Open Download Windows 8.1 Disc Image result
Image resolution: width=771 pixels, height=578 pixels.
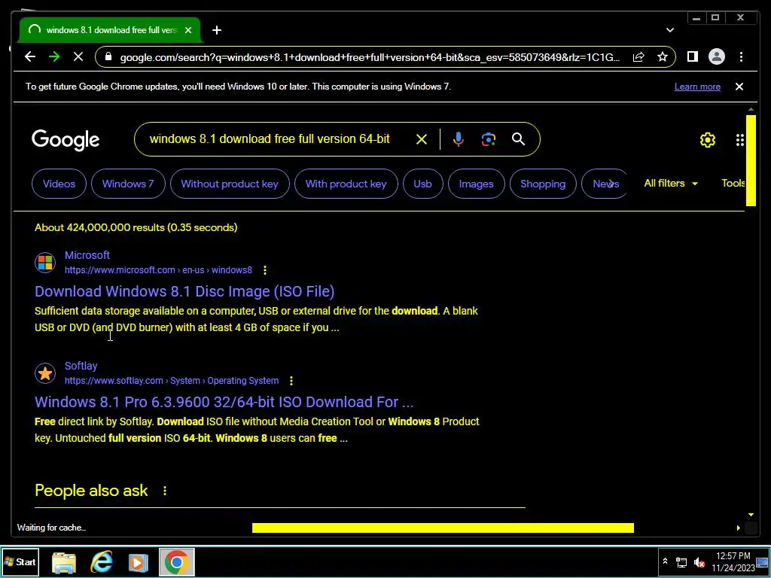184,291
